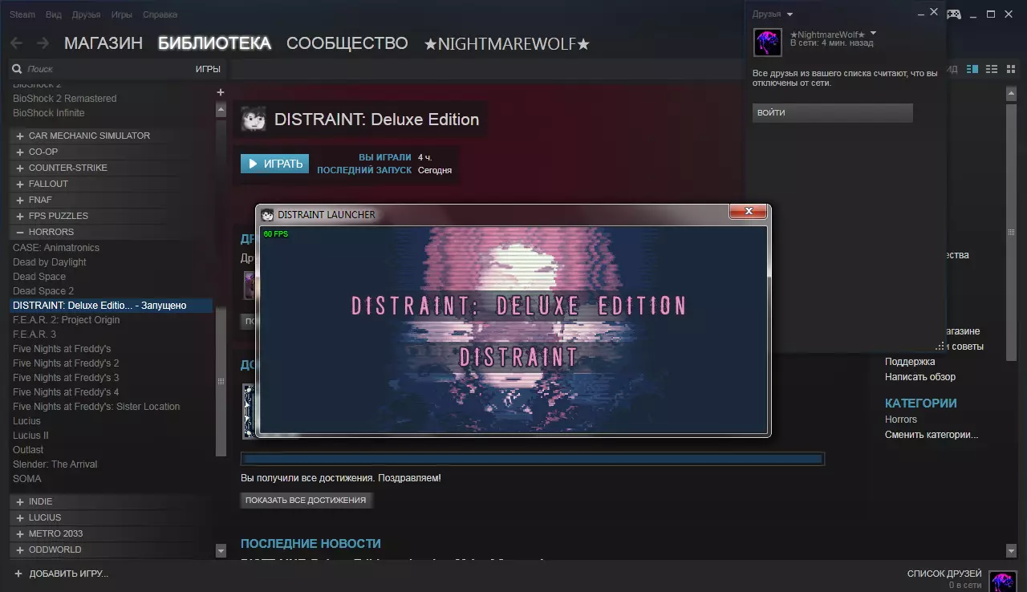Click the DISTRAINT Launcher title bar icon
This screenshot has width=1027, height=592.
tap(267, 214)
